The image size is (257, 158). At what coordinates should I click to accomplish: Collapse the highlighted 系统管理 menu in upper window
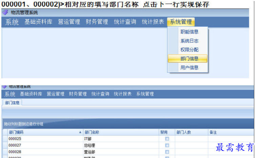point(181,22)
